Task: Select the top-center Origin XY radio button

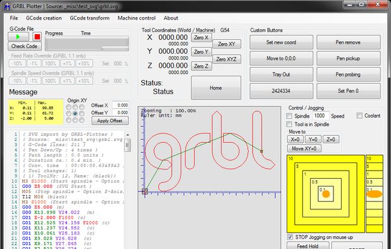Action: click(75, 107)
